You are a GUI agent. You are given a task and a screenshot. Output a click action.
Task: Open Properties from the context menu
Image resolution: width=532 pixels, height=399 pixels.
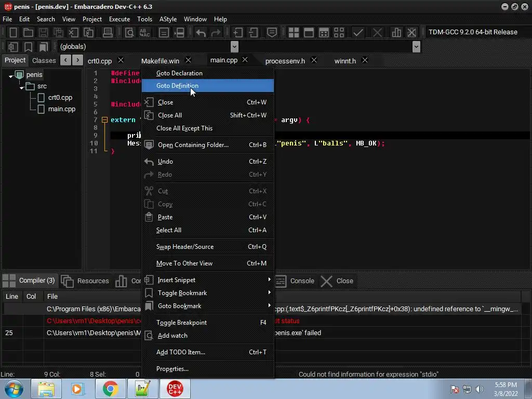coord(208,369)
